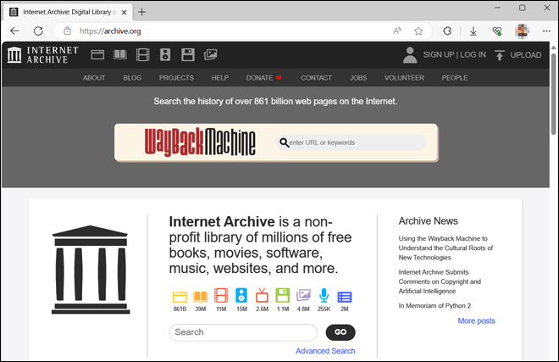Screen dimensions: 559x362
Task: Open the red film icon labeled 11M
Action: coord(221,296)
